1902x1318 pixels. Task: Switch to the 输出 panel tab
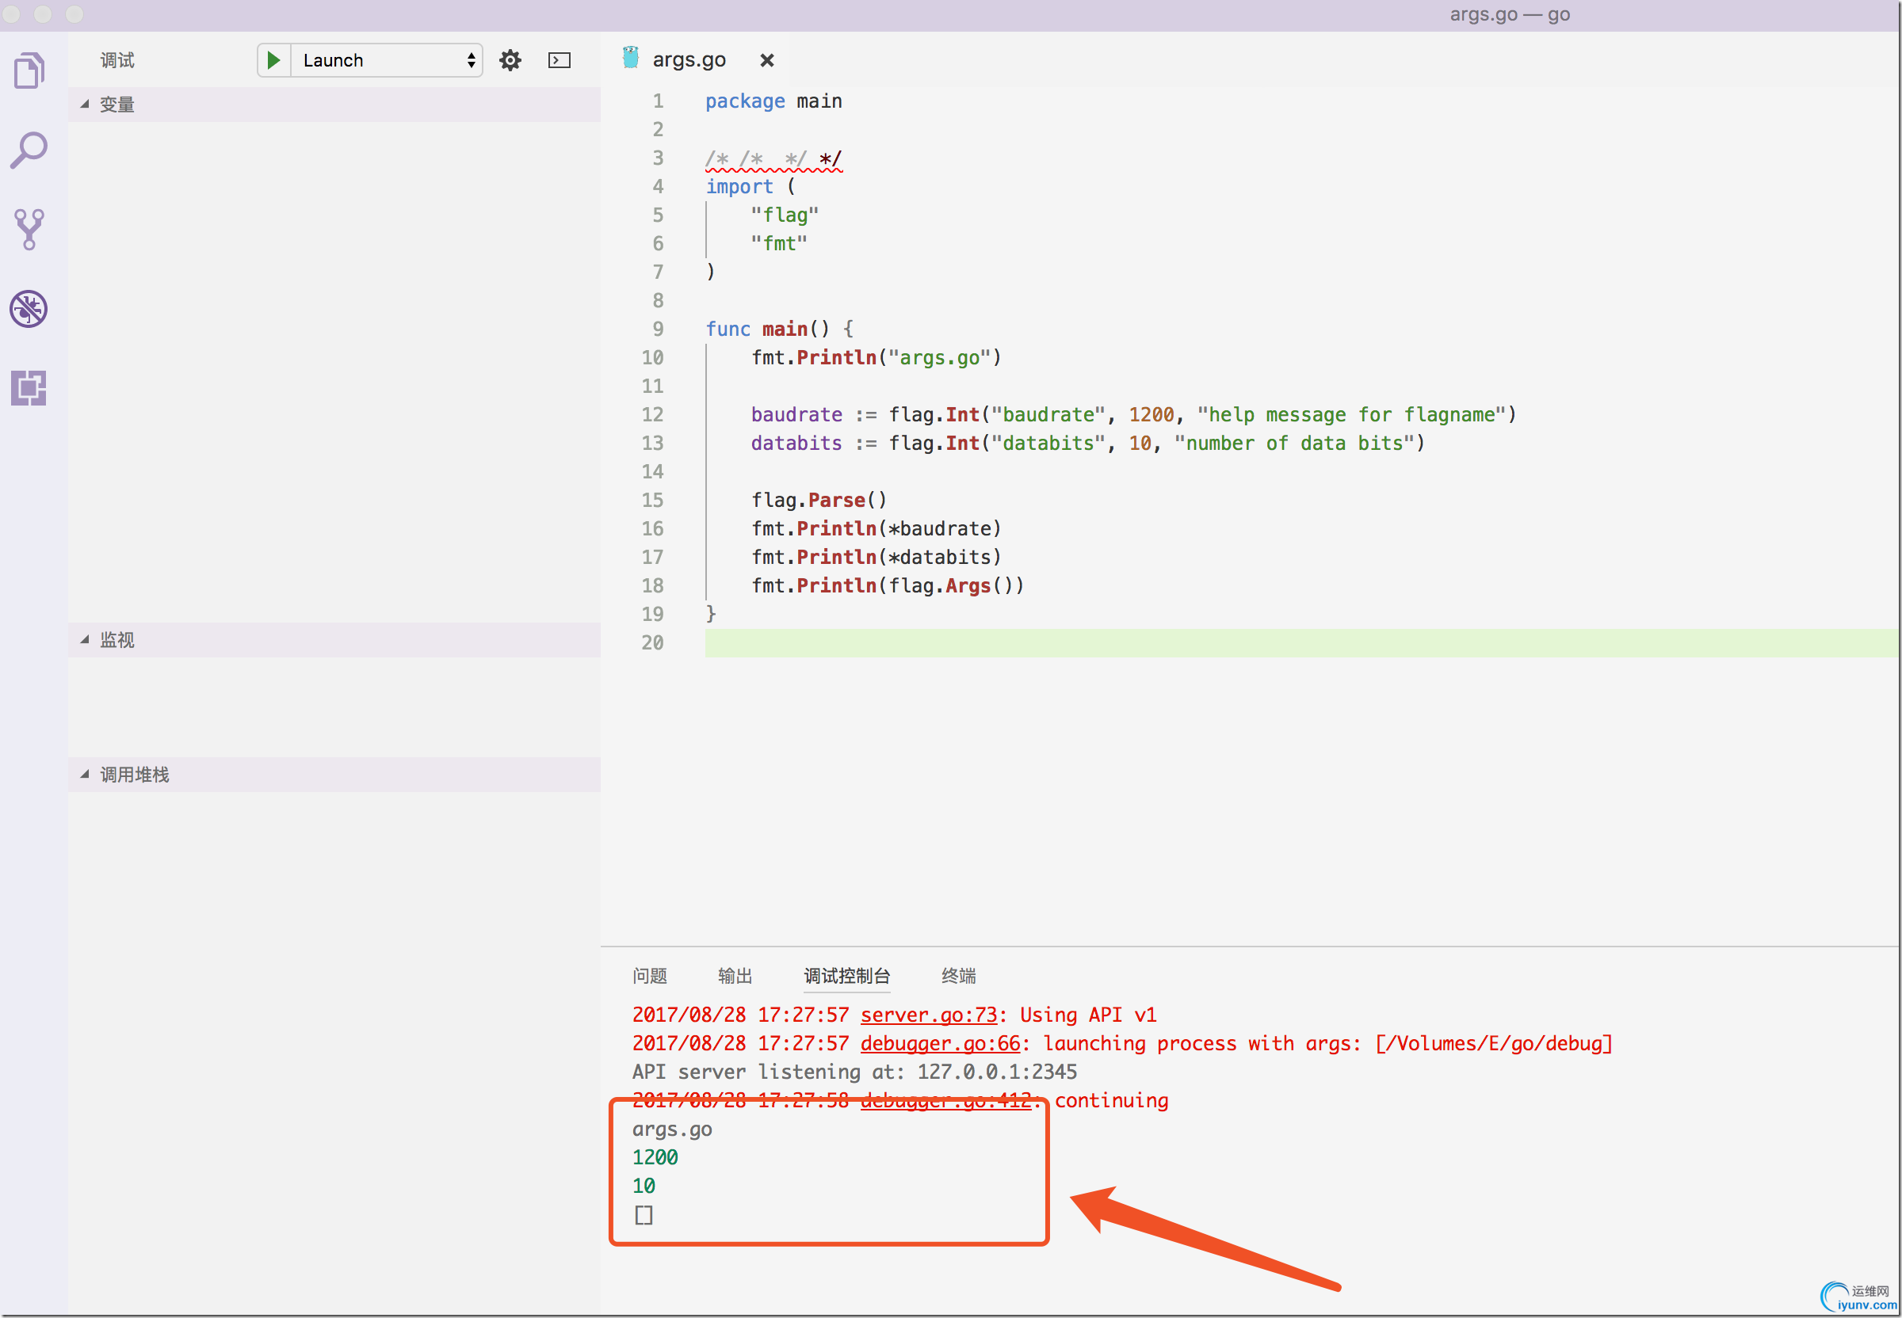click(735, 976)
